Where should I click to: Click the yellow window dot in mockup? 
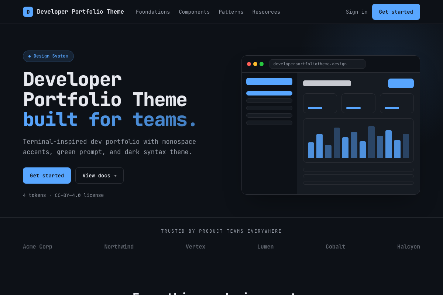tap(255, 64)
